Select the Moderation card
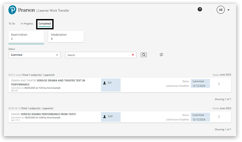This screenshot has width=242, height=142. pos(66,36)
